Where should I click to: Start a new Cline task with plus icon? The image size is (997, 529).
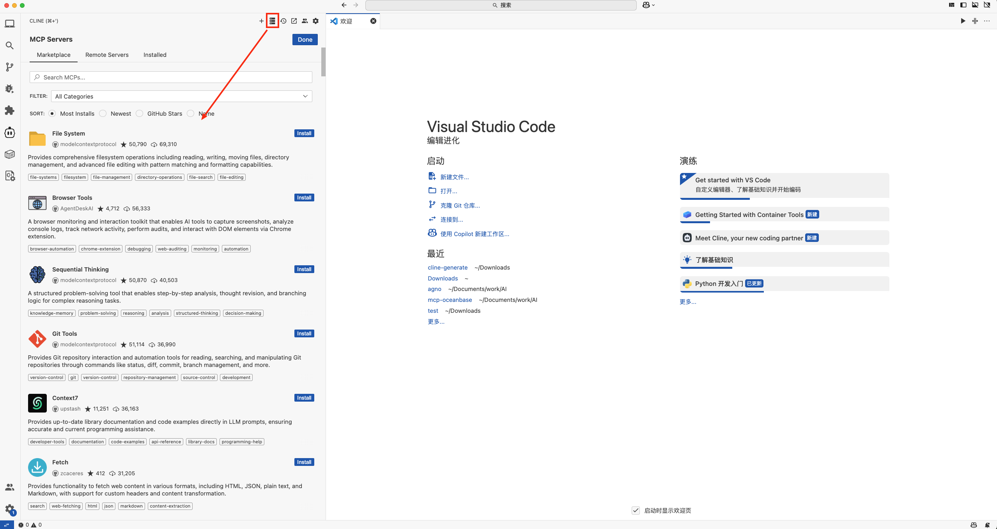[x=261, y=21]
